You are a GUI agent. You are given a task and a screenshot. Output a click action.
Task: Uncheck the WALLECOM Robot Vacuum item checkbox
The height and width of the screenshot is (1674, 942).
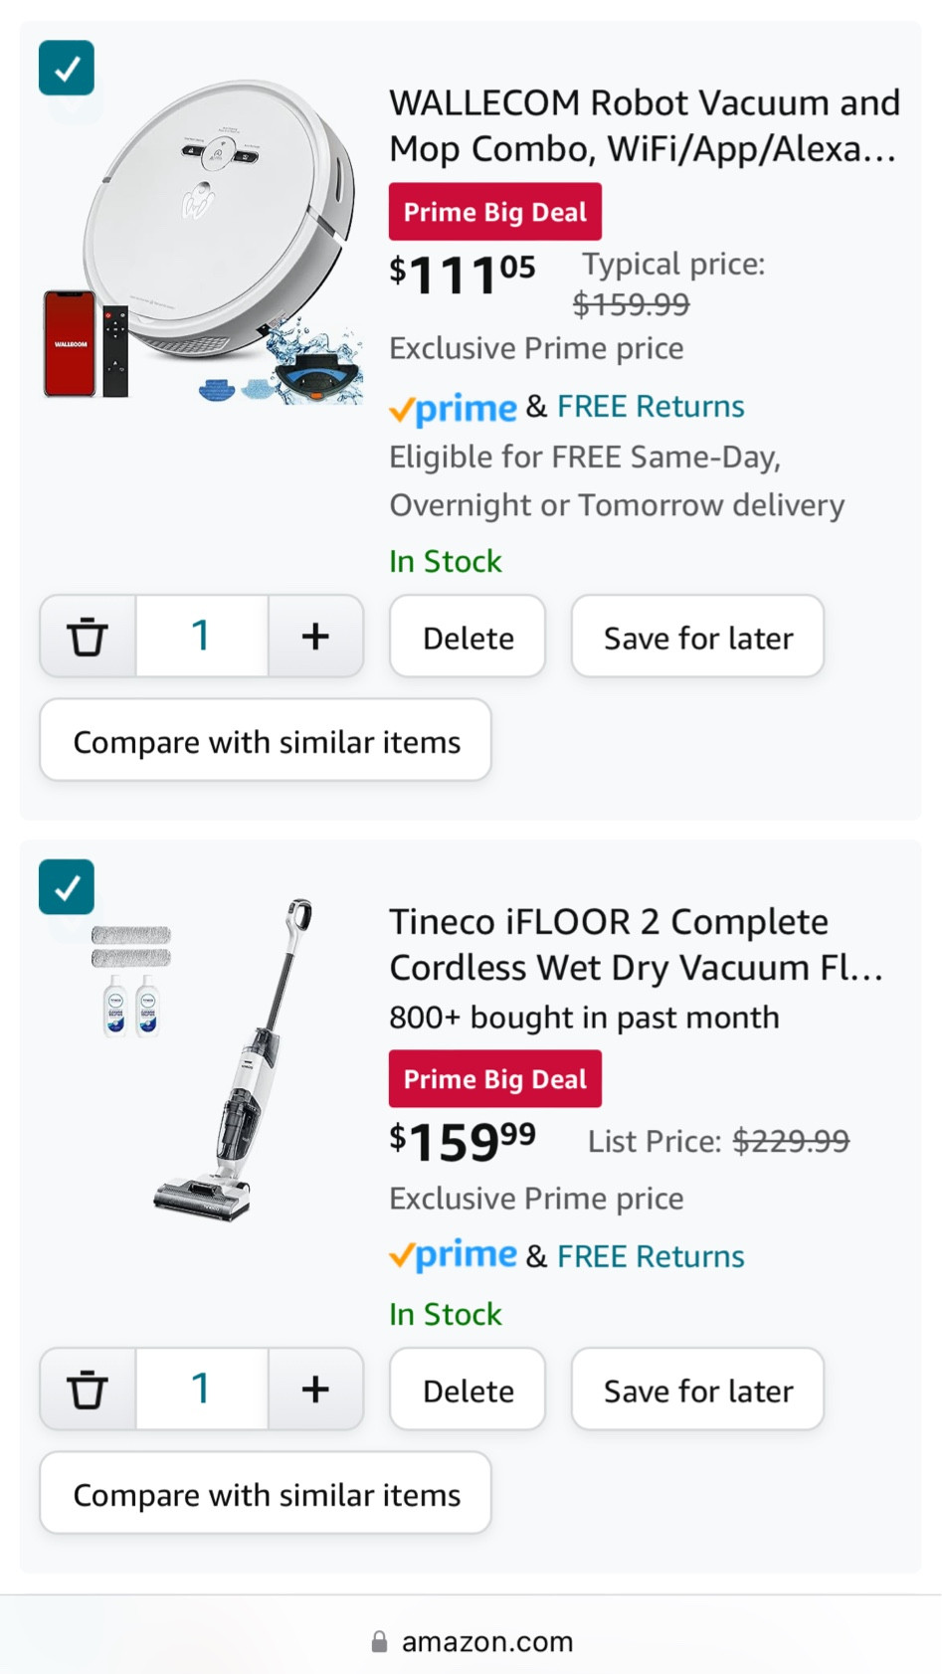(x=67, y=69)
